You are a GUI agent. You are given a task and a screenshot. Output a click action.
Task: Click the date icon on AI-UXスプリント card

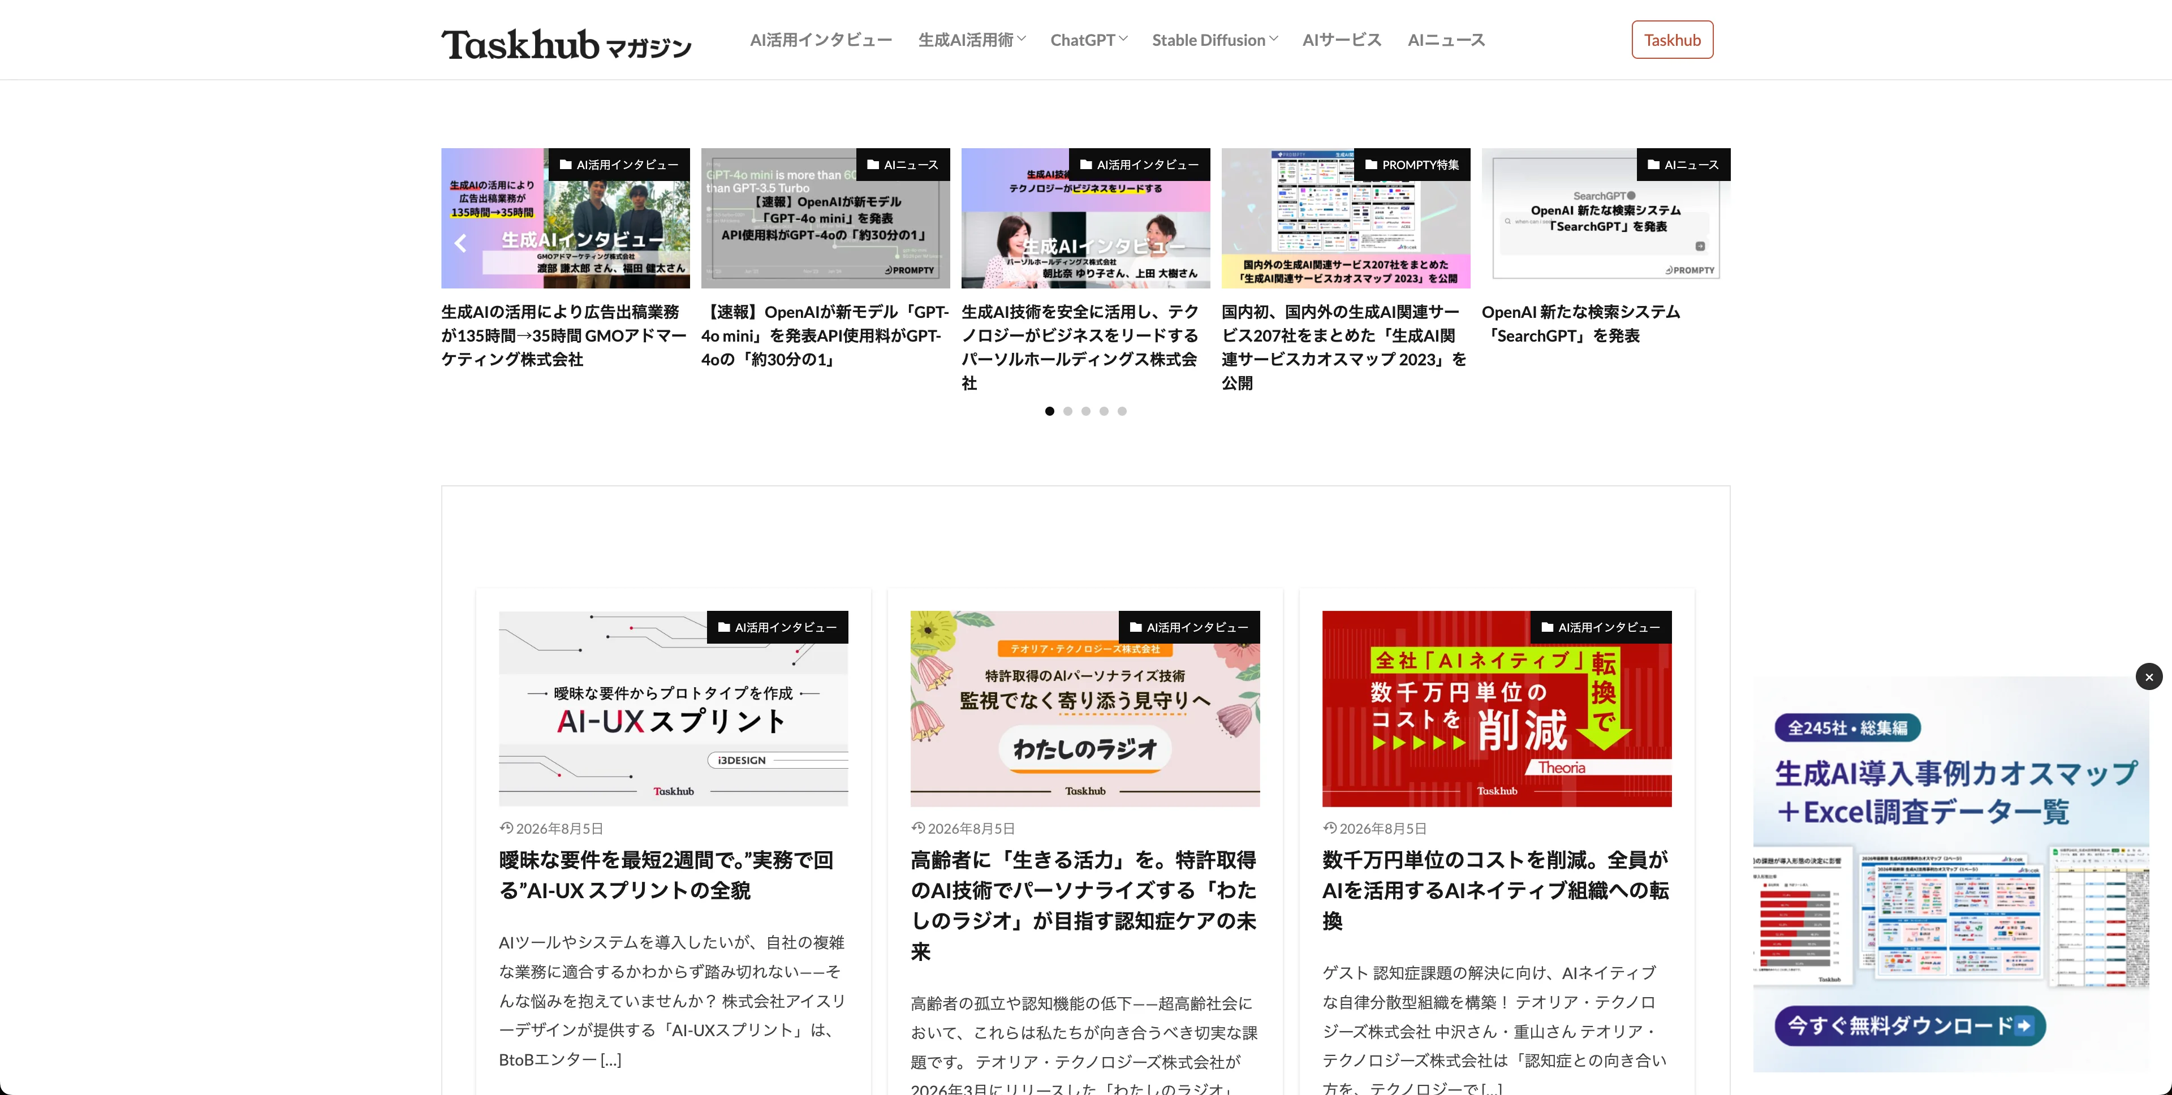pyautogui.click(x=506, y=828)
